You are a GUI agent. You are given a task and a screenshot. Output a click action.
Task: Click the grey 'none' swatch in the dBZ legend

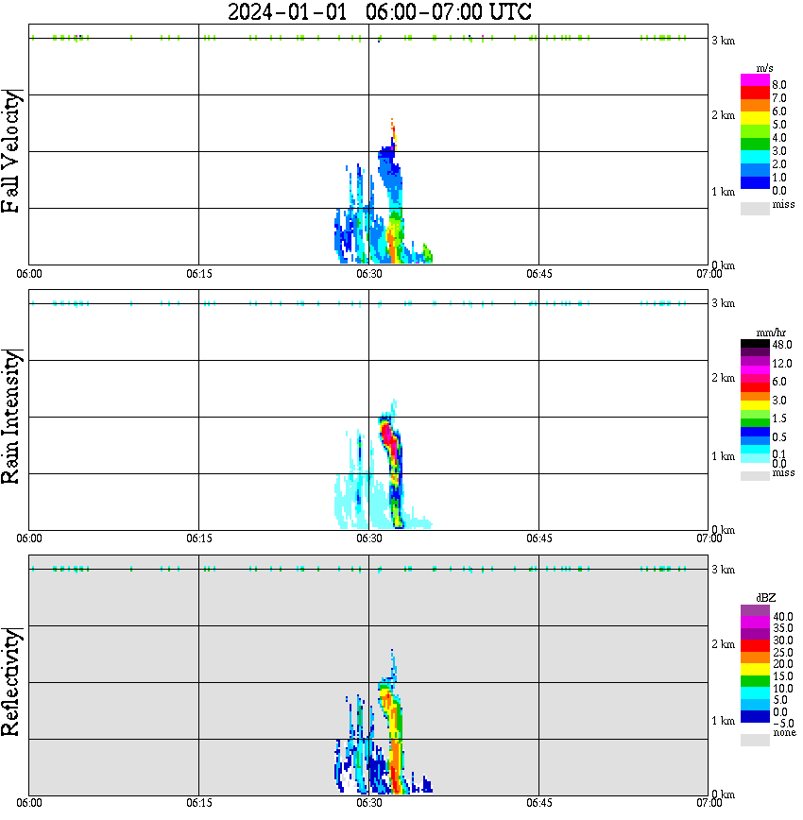pyautogui.click(x=755, y=740)
